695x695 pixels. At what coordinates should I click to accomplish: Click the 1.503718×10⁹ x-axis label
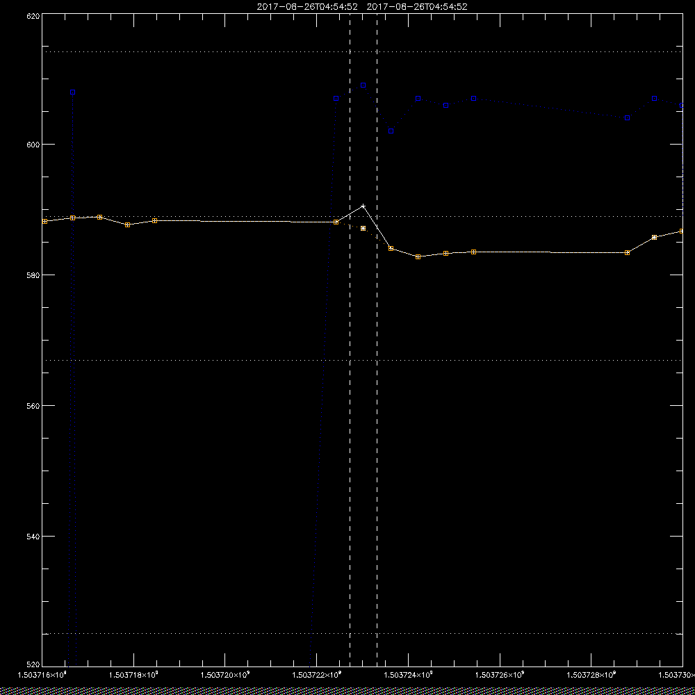133,675
